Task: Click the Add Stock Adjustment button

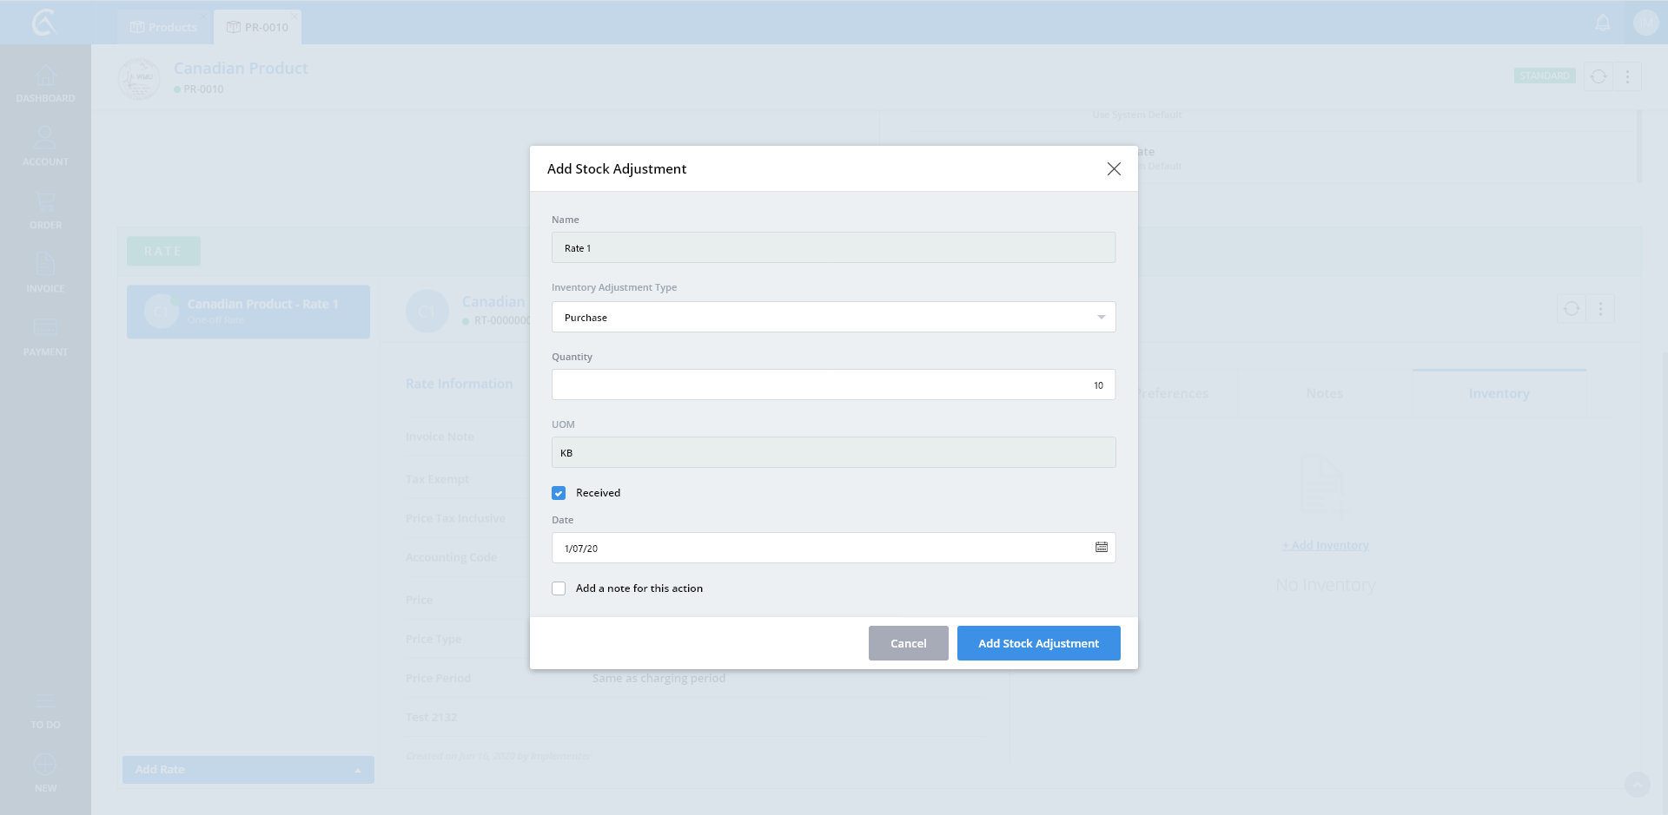Action: pyautogui.click(x=1038, y=643)
